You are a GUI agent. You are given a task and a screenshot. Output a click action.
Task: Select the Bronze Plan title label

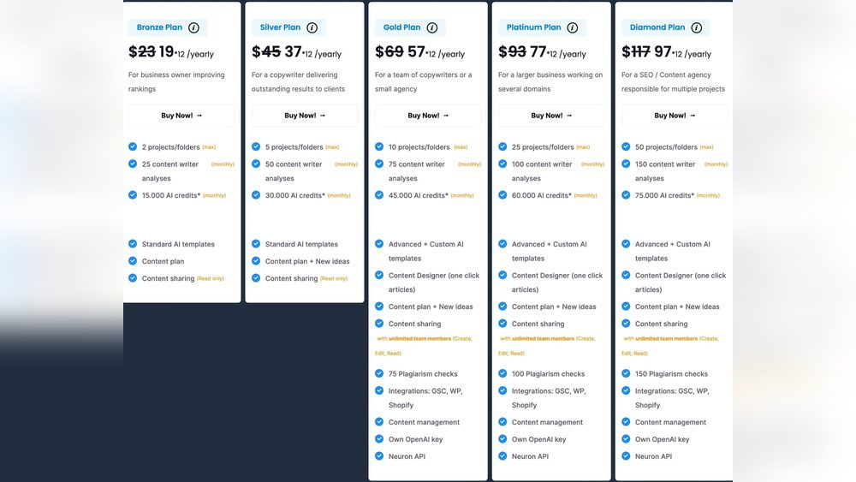click(x=159, y=27)
